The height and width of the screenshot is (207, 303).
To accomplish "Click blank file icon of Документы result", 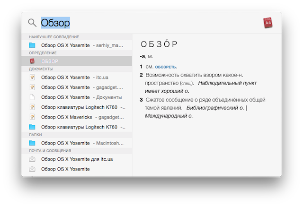I will [x=32, y=97].
